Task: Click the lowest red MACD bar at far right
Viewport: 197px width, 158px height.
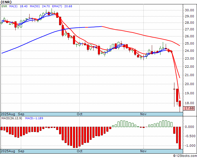Action: (x=180, y=138)
